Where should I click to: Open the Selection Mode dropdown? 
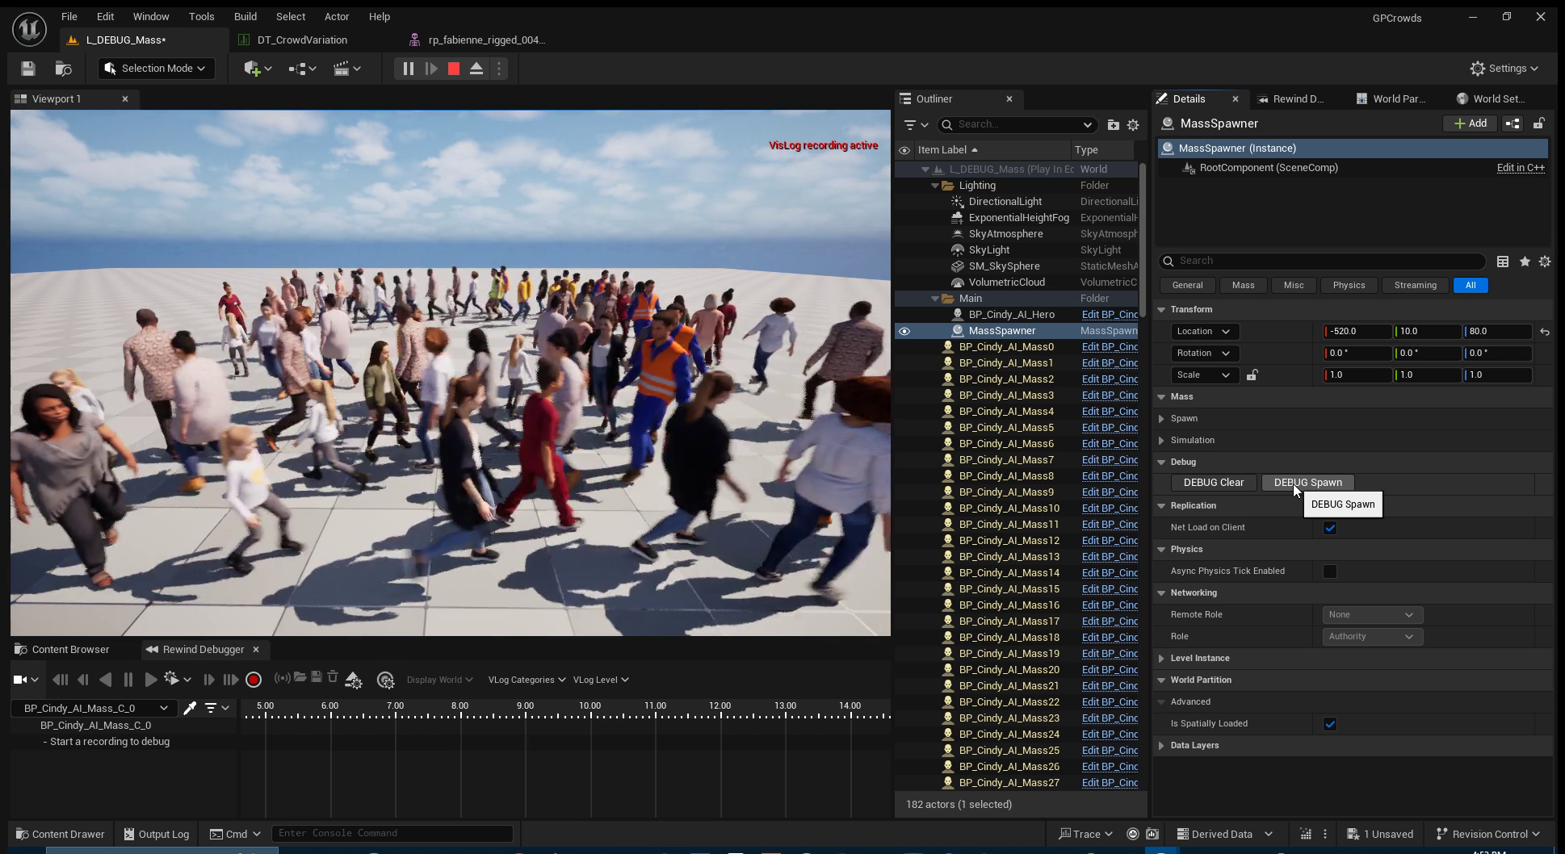[156, 69]
